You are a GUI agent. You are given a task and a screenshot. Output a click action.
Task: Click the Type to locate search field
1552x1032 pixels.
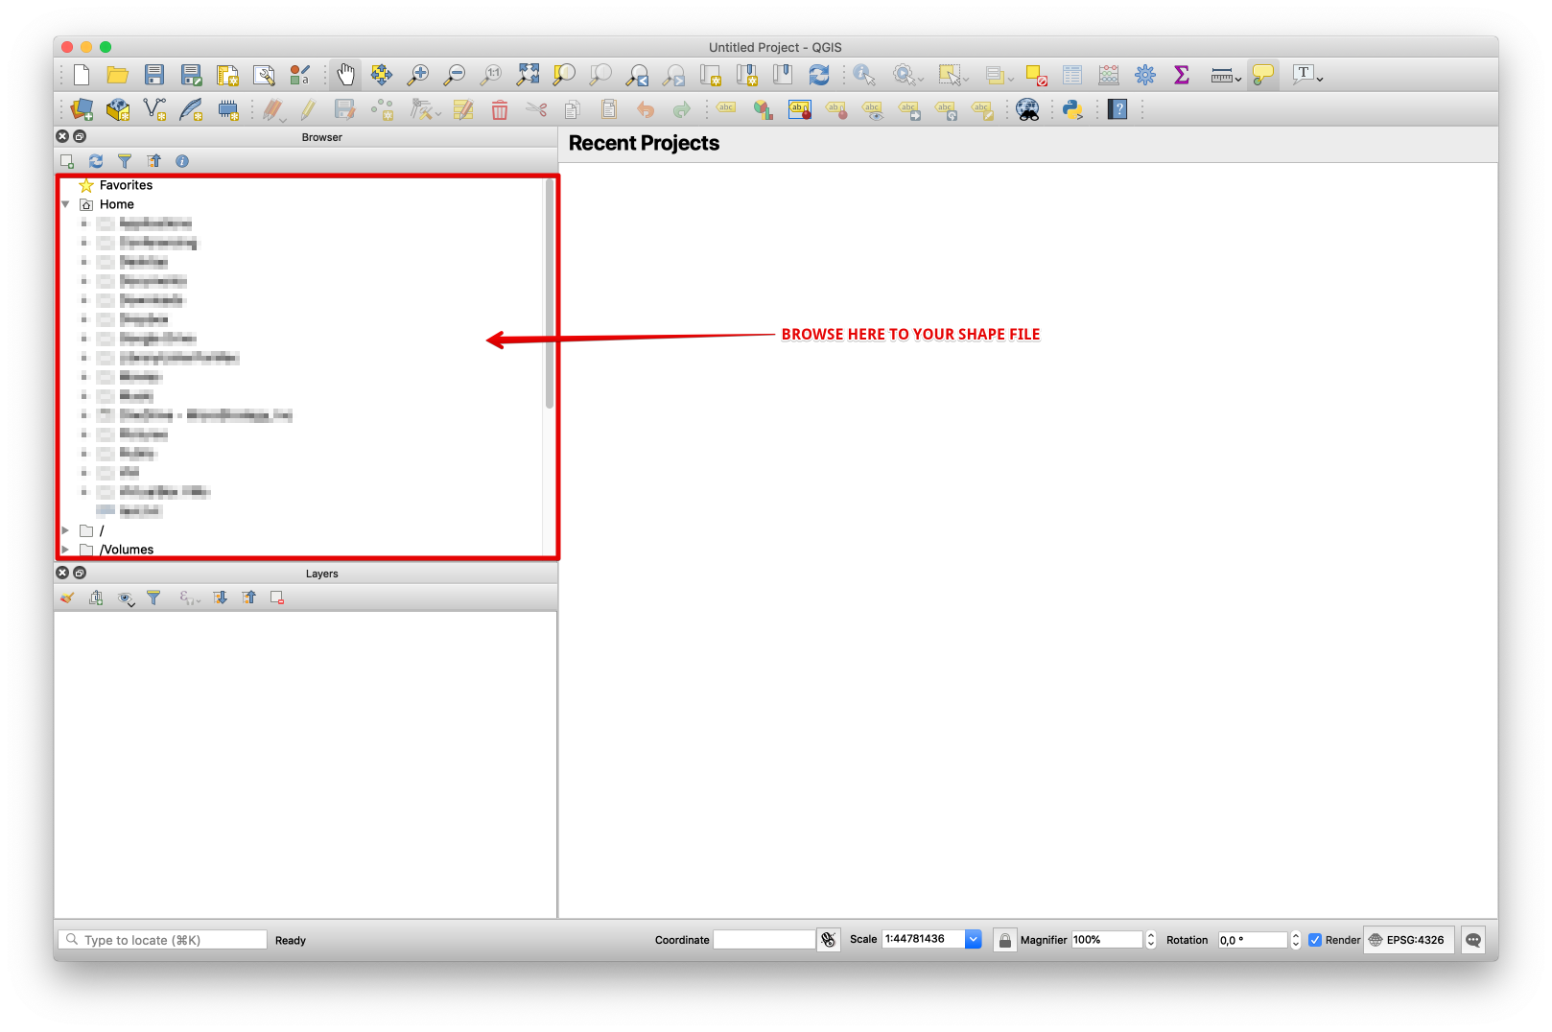point(161,939)
